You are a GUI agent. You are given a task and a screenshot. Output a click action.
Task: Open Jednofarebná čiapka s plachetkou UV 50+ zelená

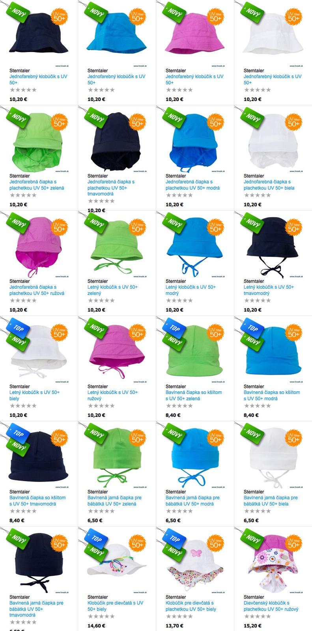pyautogui.click(x=37, y=185)
